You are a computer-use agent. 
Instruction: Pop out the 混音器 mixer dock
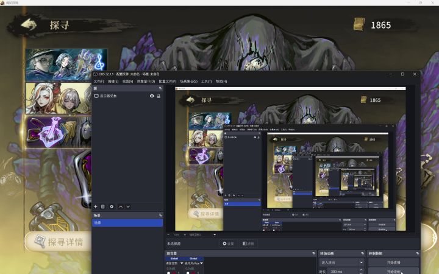coord(313,253)
